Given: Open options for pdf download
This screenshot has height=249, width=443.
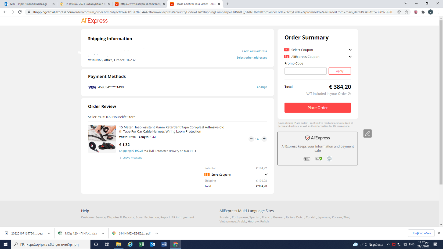Looking at the screenshot, I should (x=156, y=233).
